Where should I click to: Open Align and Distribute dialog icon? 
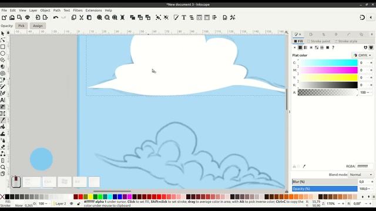(214, 18)
